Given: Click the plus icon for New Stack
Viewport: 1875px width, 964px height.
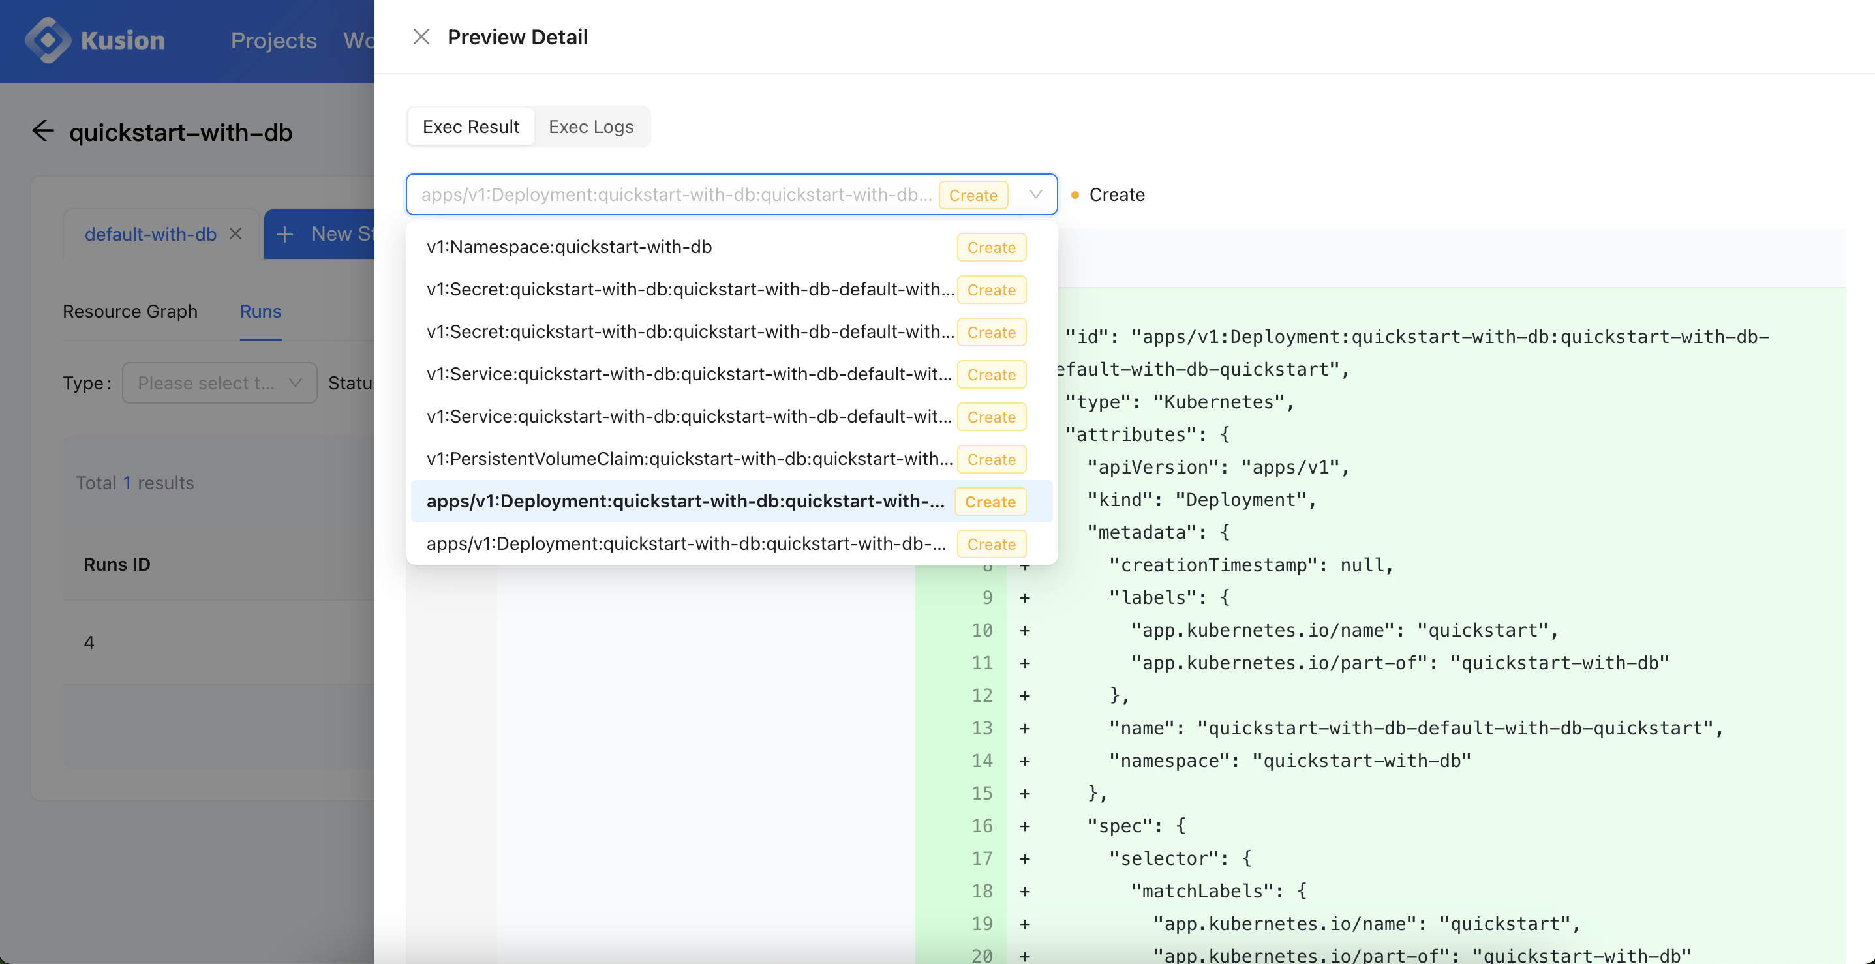Looking at the screenshot, I should pyautogui.click(x=284, y=234).
